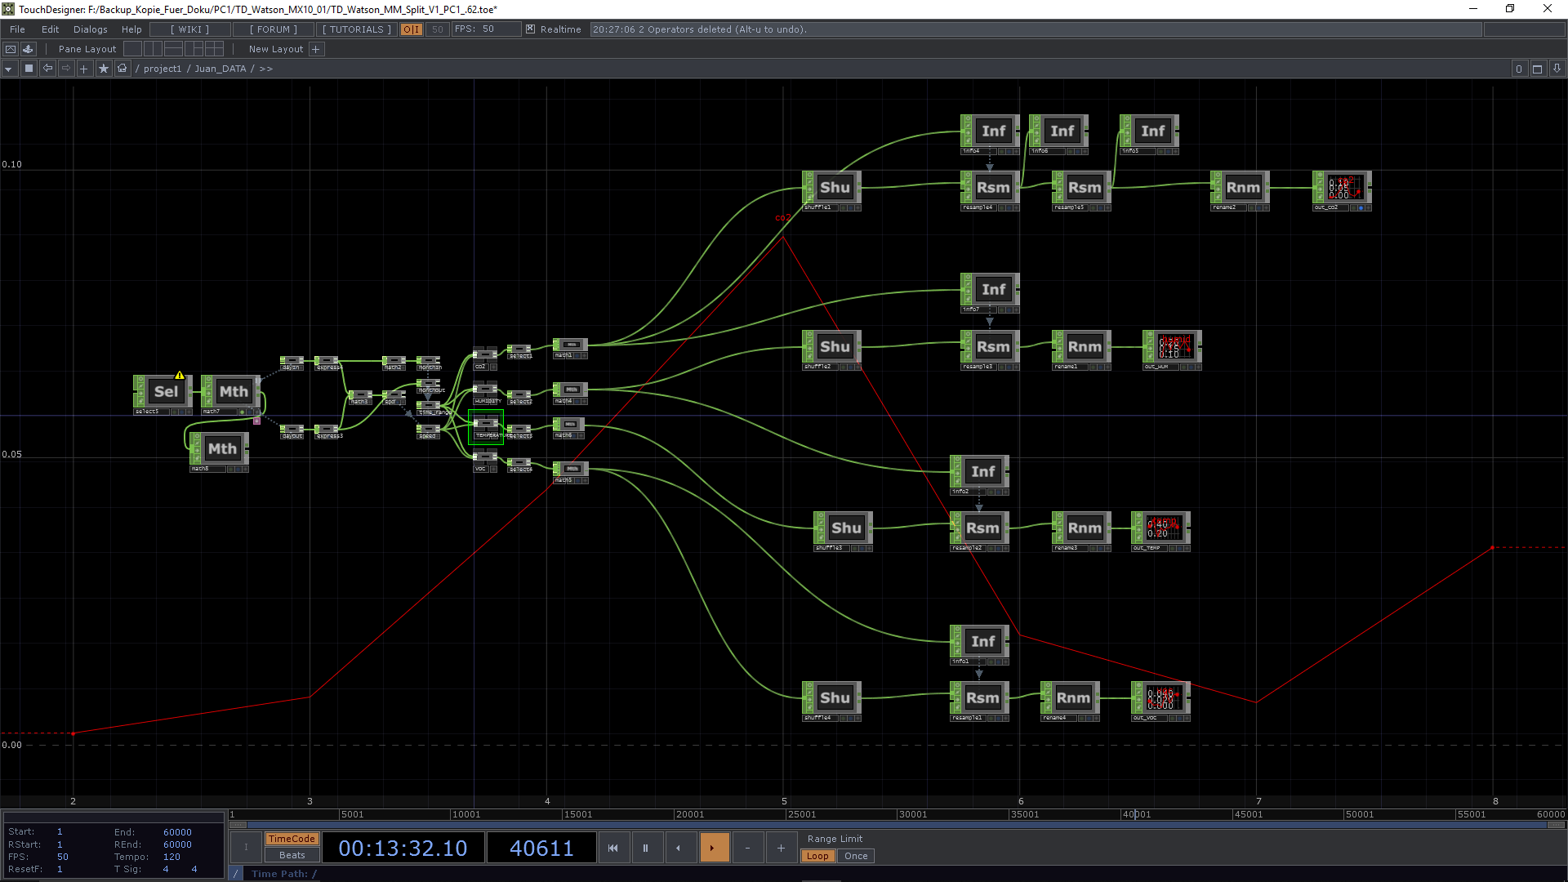Go back with the left arrow icon
This screenshot has width=1568, height=882.
pos(47,69)
